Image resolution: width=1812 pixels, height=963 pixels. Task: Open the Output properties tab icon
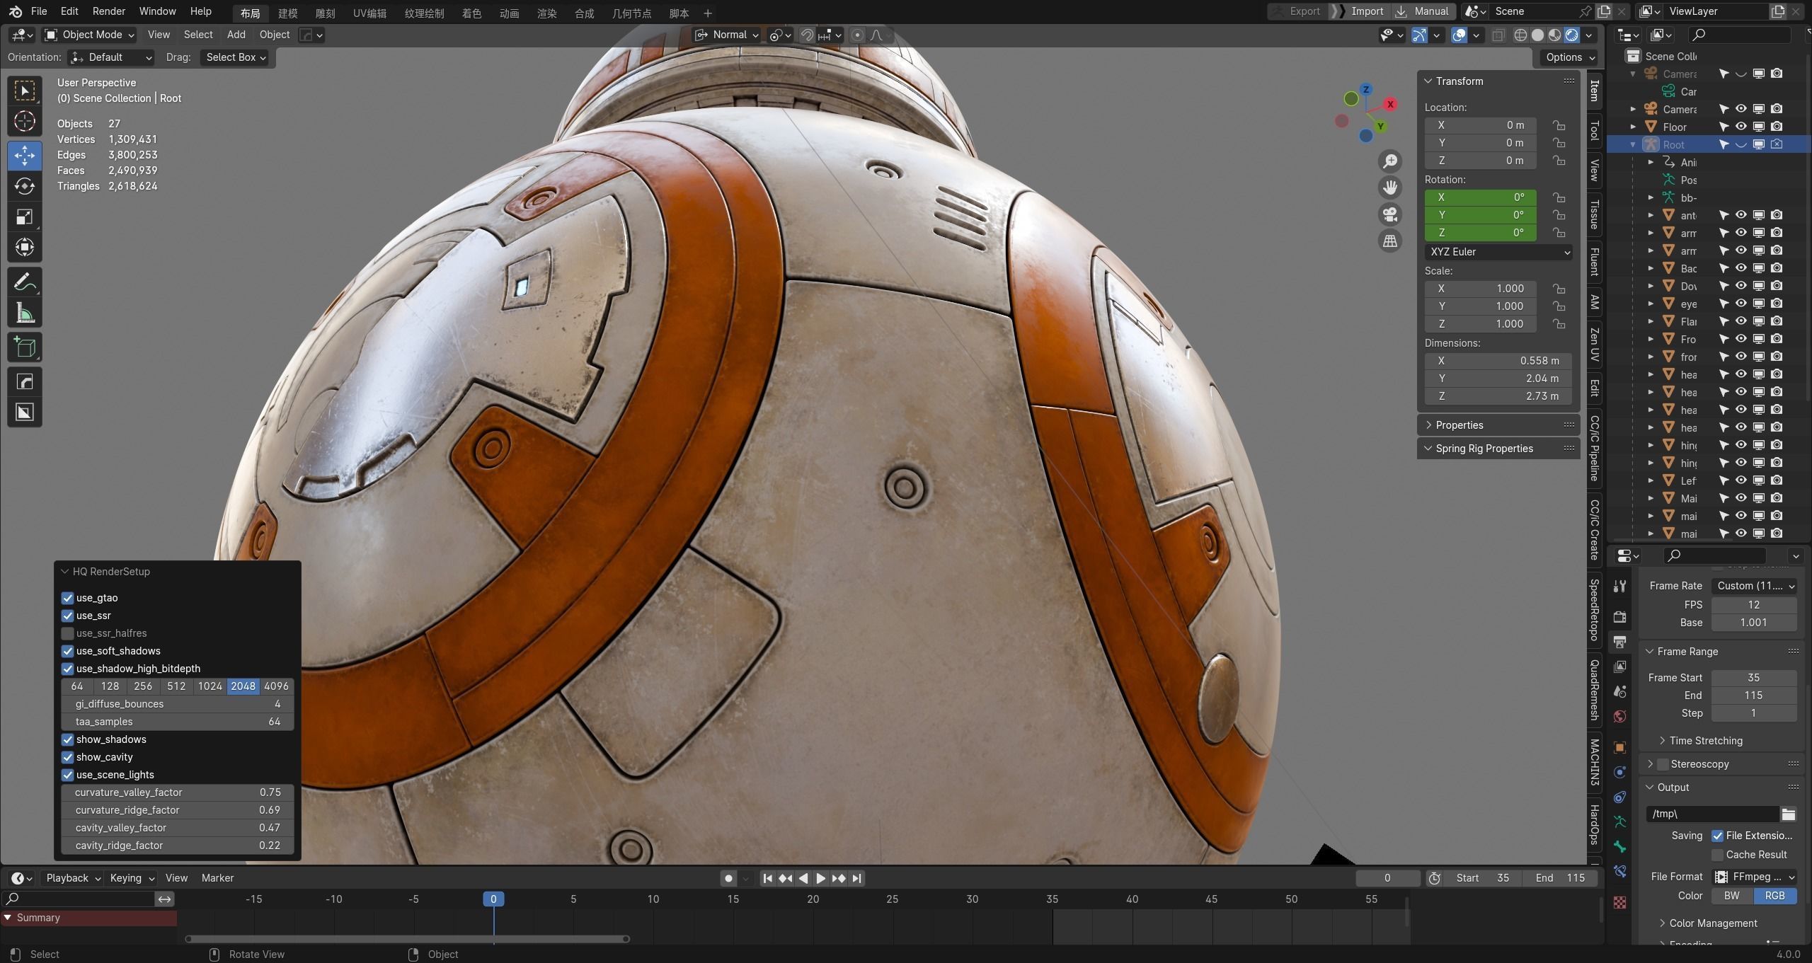coord(1619,642)
